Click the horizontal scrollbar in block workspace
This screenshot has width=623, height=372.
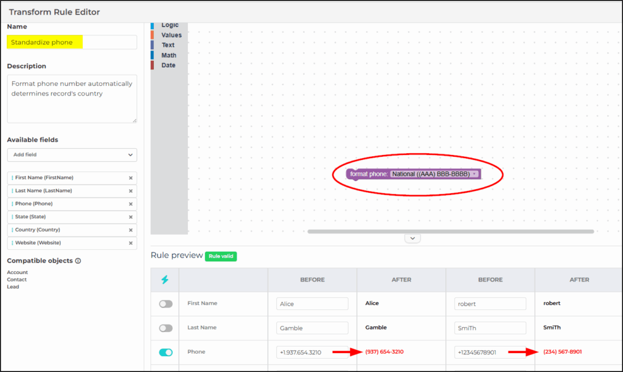pyautogui.click(x=451, y=232)
